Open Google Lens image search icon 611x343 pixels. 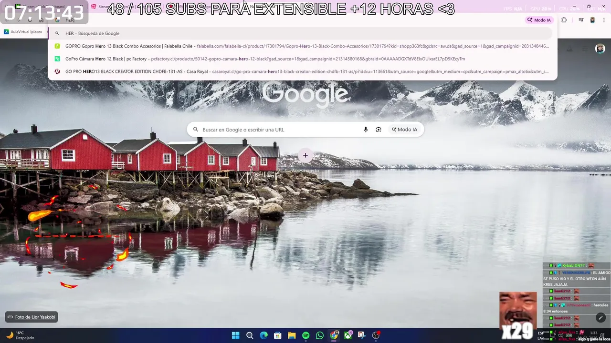379,130
